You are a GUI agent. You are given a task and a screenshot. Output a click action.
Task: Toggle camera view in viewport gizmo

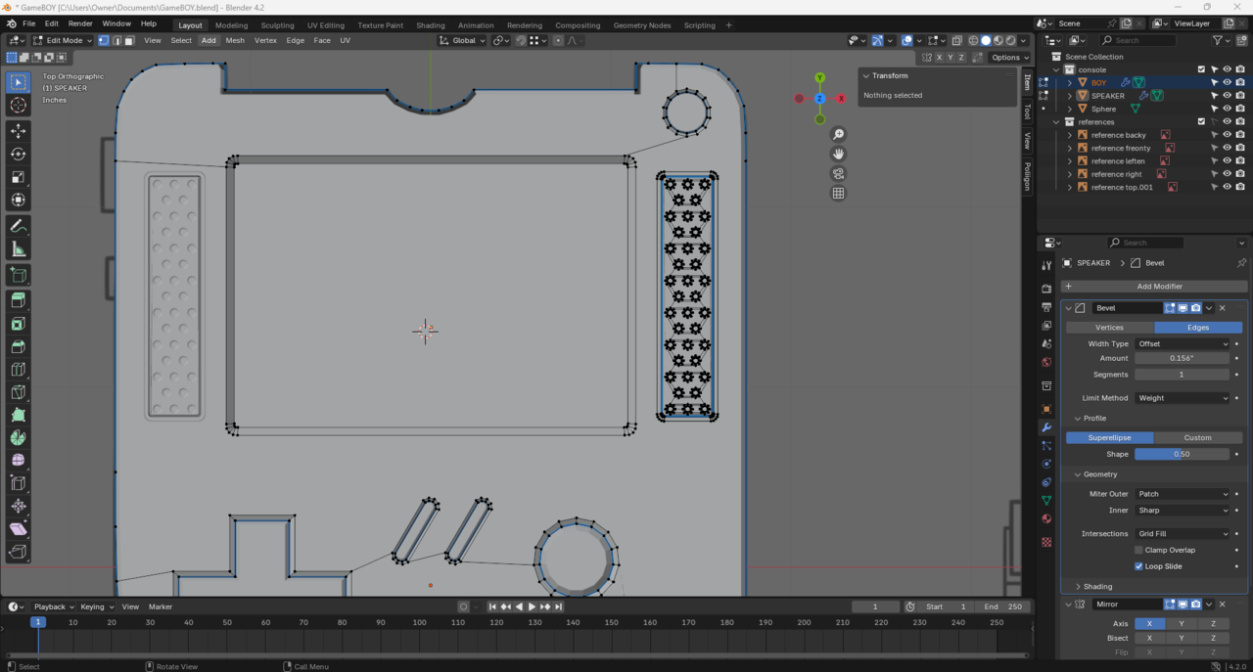(838, 174)
